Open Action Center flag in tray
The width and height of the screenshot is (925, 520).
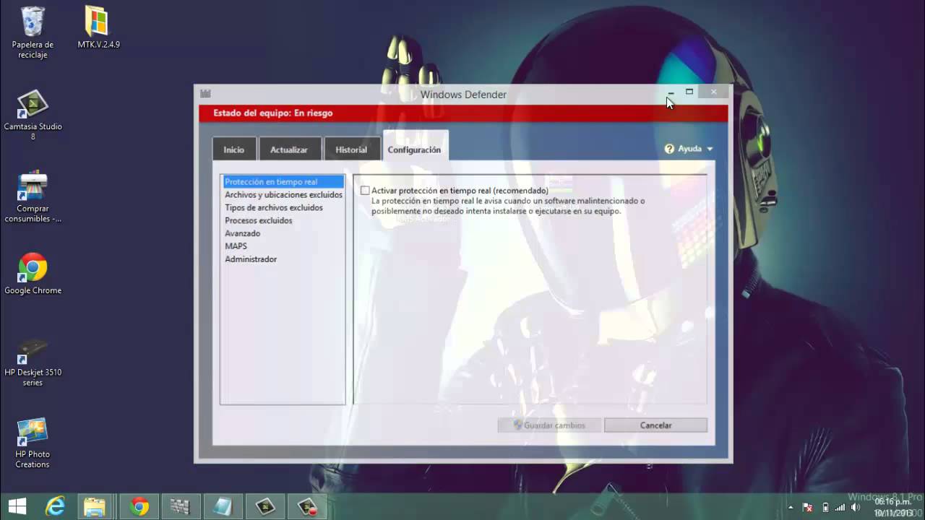[808, 507]
